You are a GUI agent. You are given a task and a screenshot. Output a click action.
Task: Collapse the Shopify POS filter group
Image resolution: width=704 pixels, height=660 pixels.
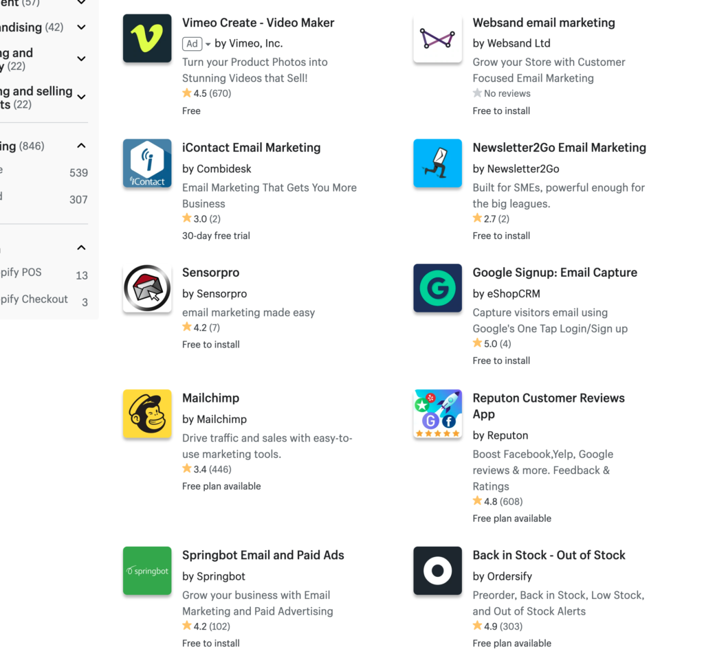tap(80, 247)
